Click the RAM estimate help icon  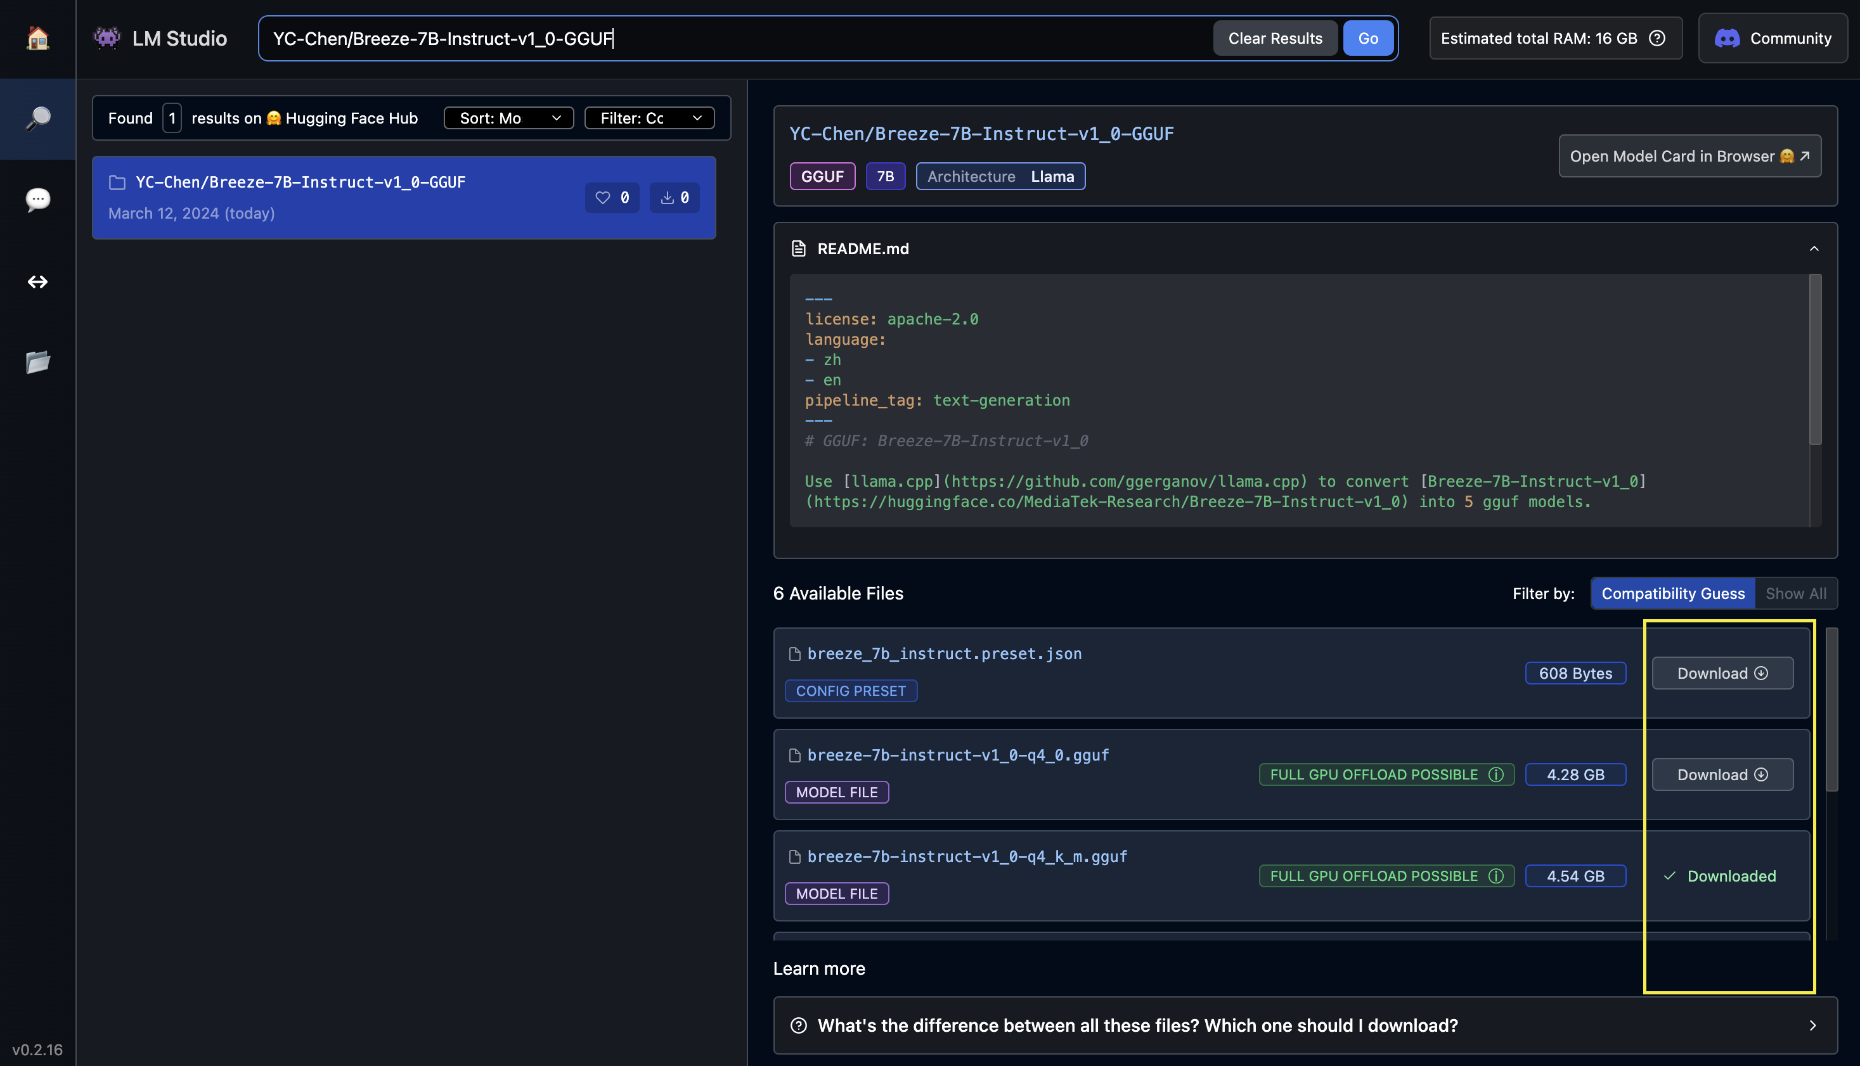coord(1657,38)
